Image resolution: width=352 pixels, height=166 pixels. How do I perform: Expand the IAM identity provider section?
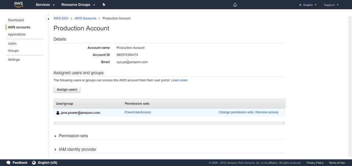tap(77, 149)
